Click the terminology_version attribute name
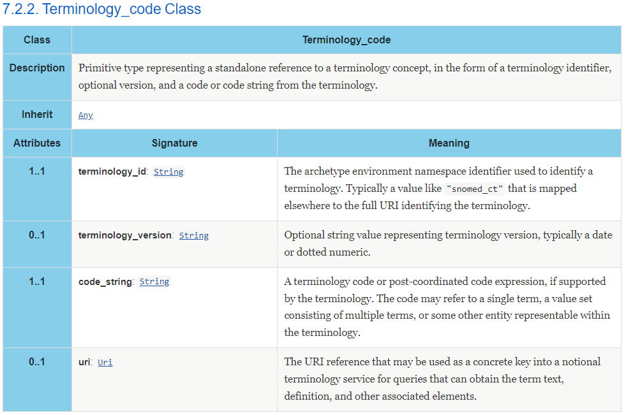 pos(125,236)
